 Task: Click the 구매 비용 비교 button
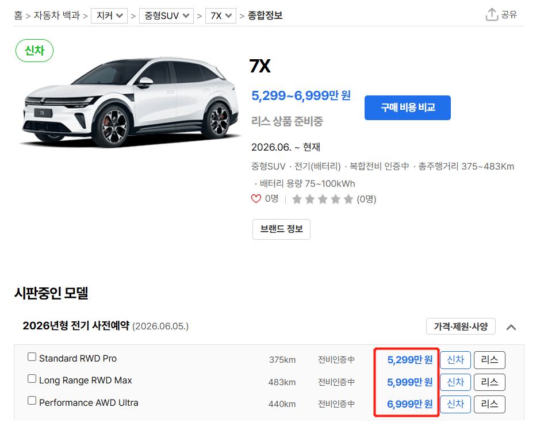[408, 107]
